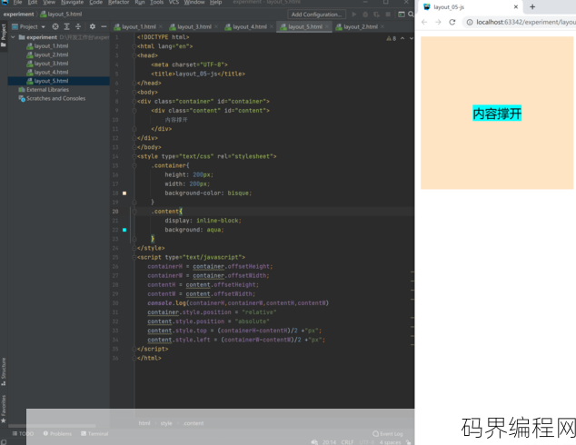This screenshot has height=445, width=576.
Task: Click the html breadcrumb
Action: point(144,423)
